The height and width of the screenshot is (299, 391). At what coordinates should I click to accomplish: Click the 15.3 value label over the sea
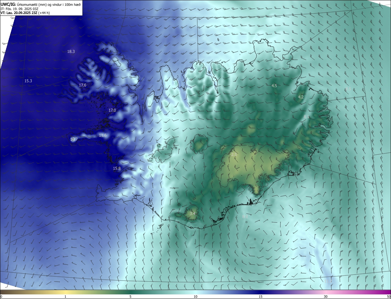[x=28, y=81]
